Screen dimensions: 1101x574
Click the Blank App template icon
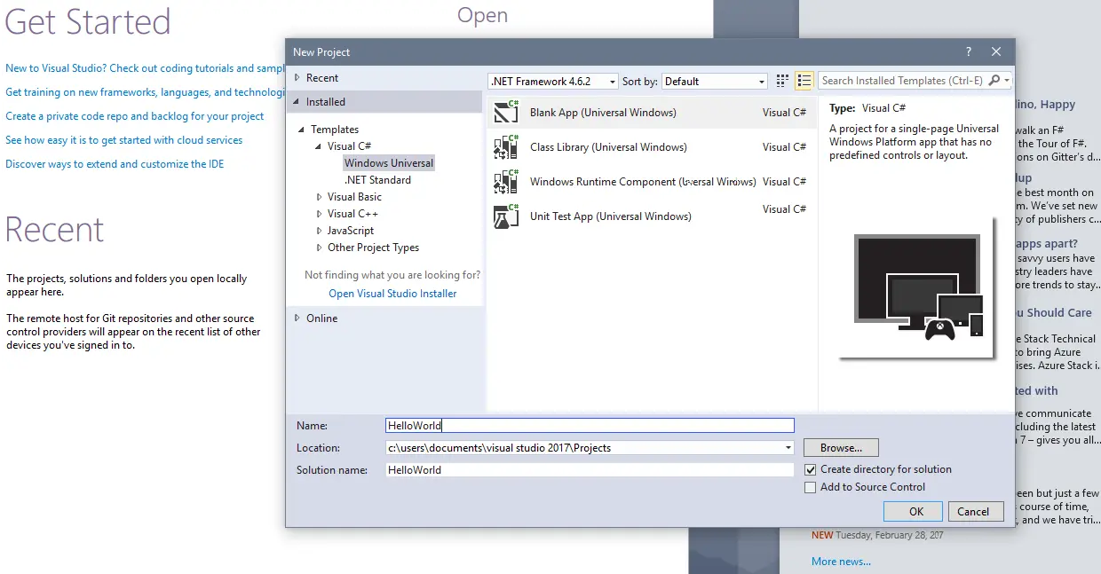(x=506, y=113)
